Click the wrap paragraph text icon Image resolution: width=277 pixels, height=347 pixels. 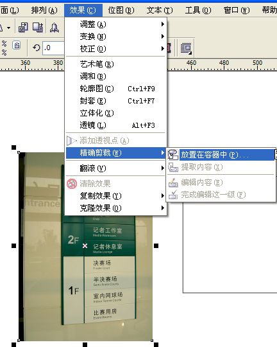186,48
